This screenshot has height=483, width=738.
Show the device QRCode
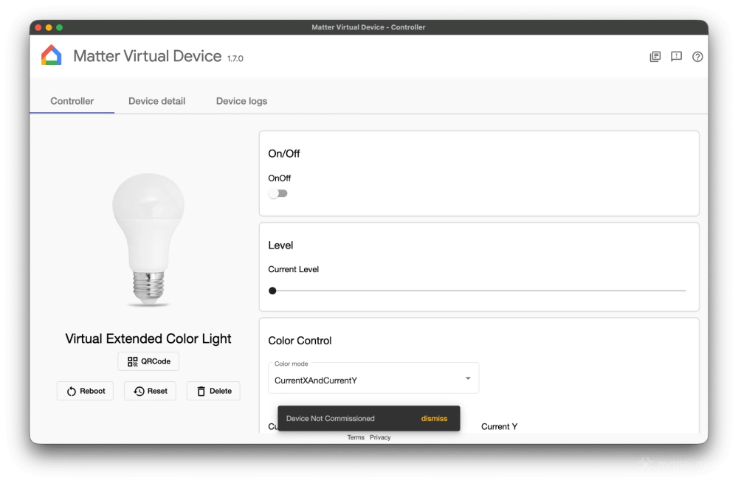pos(148,361)
